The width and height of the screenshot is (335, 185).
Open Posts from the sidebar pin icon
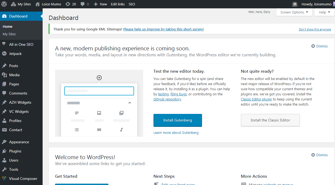5,65
